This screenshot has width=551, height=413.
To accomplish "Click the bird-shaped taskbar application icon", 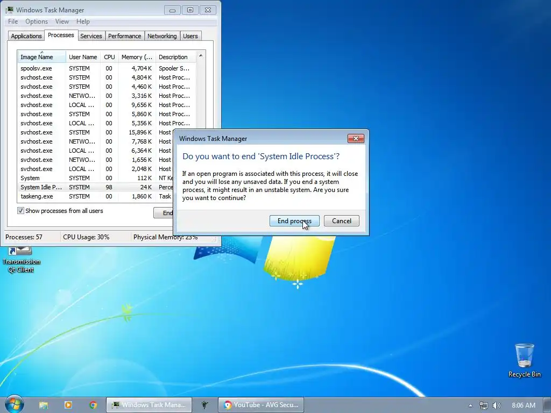I will 205,405.
